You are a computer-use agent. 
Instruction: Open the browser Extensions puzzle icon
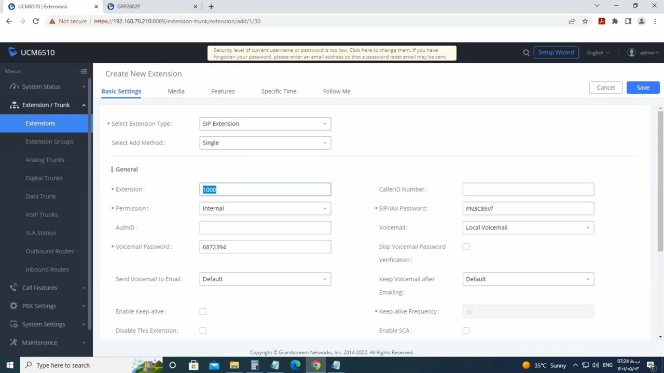615,21
